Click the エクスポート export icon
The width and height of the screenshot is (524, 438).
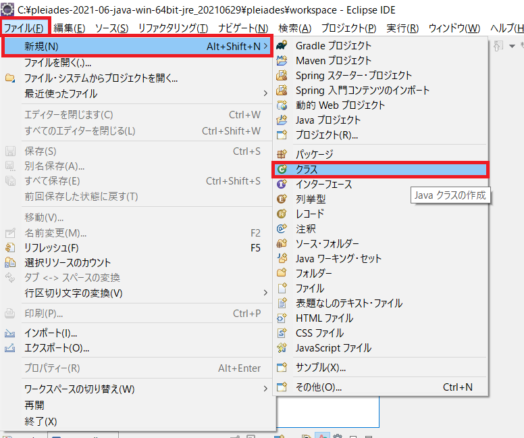coord(10,348)
